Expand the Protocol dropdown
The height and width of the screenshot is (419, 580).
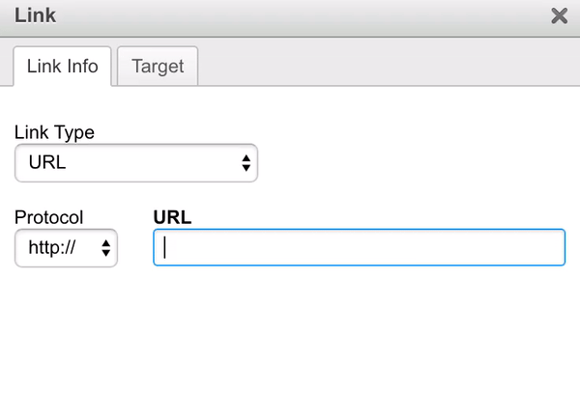pos(66,248)
